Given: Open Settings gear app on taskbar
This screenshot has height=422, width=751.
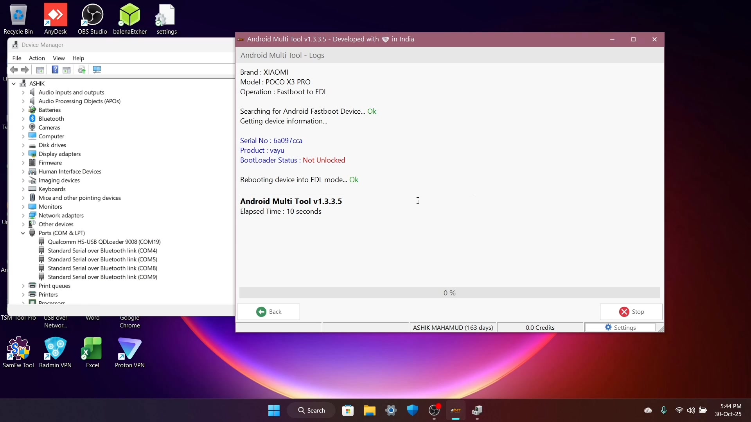Looking at the screenshot, I should (391, 411).
